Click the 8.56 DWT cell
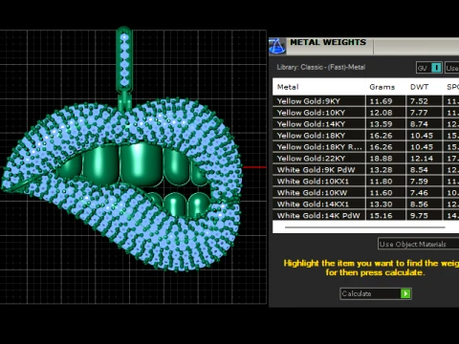 click(425, 204)
